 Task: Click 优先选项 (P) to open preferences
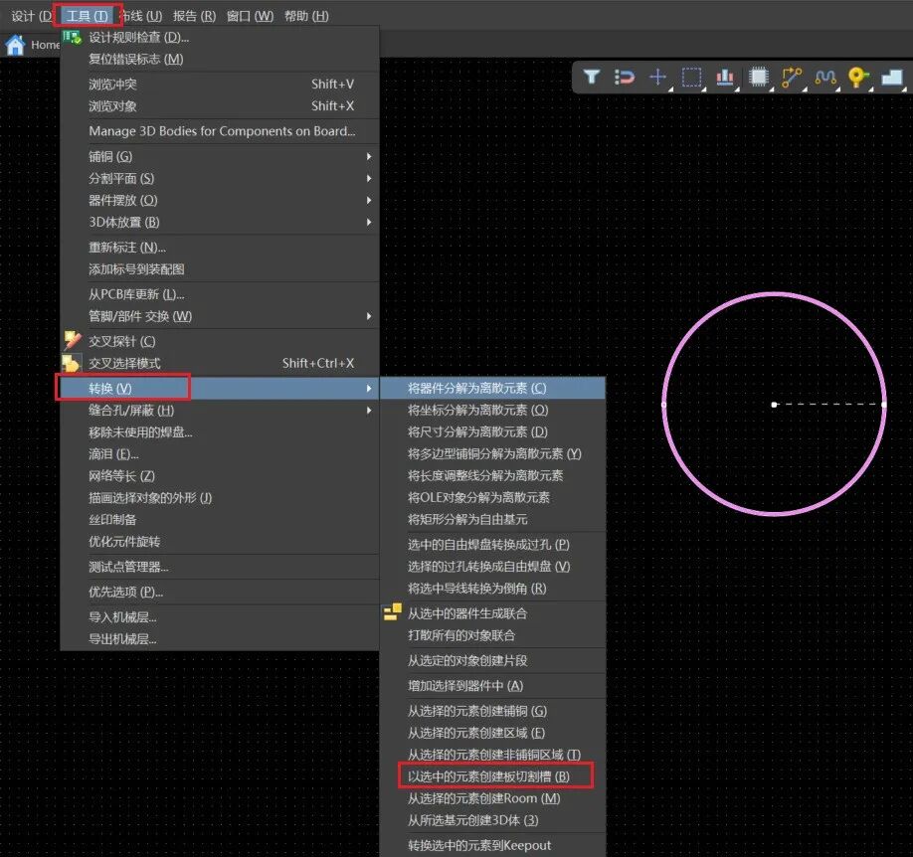coord(125,592)
